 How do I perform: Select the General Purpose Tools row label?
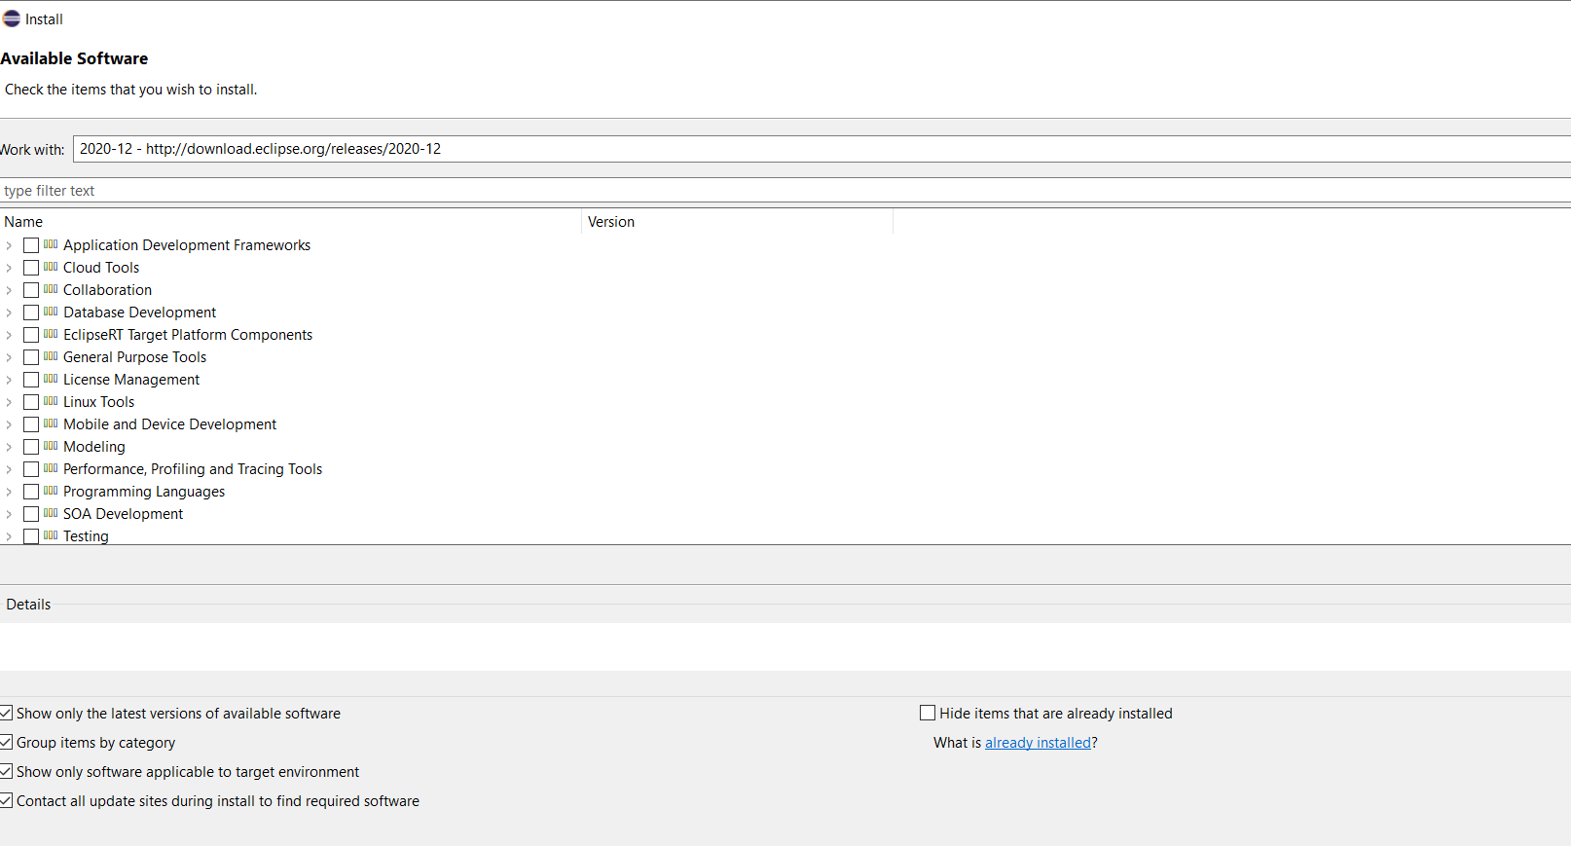134,357
